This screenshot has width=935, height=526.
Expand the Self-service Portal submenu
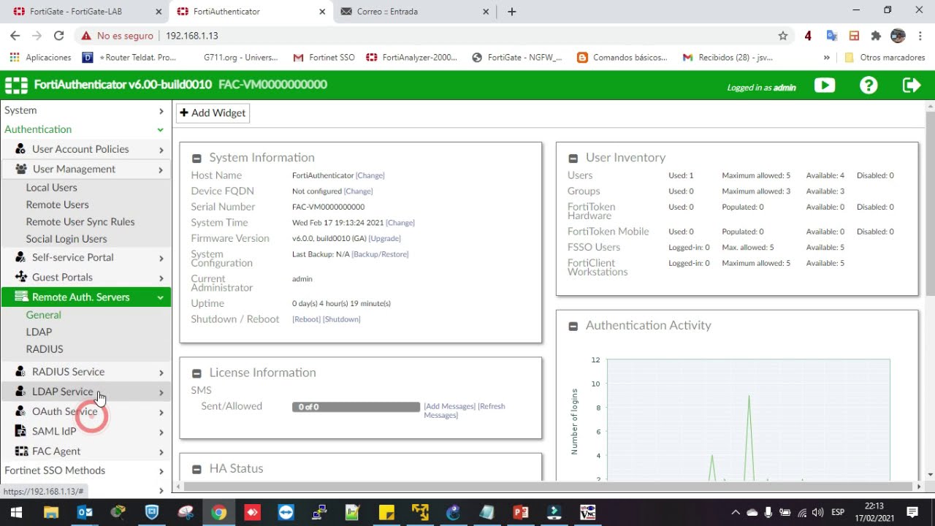pyautogui.click(x=86, y=257)
